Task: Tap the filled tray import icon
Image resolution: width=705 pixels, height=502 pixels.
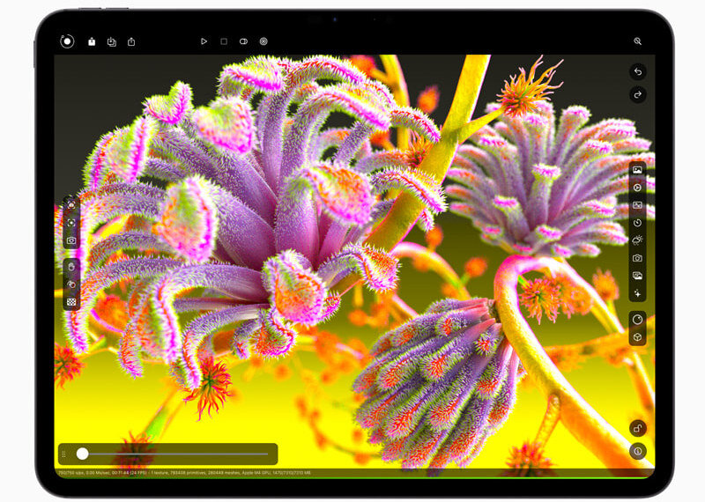Action: pyautogui.click(x=92, y=41)
